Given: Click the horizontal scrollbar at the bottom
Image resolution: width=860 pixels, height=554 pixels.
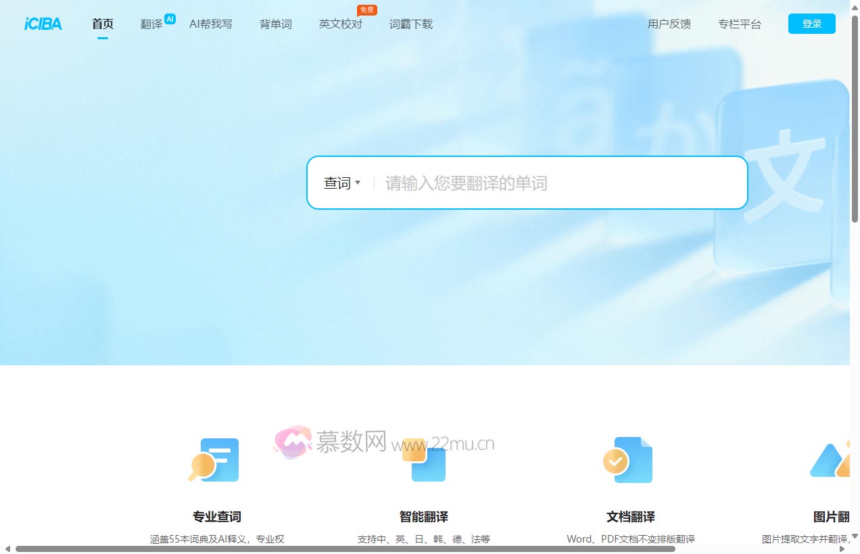Looking at the screenshot, I should [345, 549].
